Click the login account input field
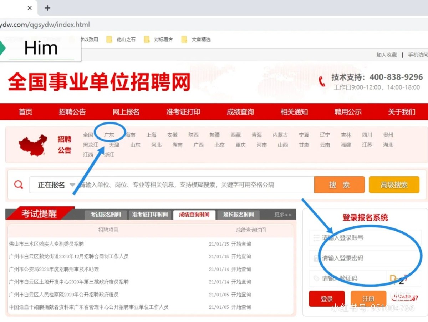Screen dimensions: 428x322 [365, 238]
